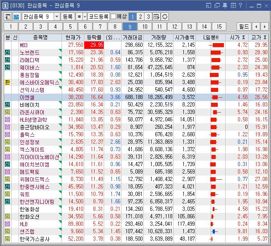Select stock name M83
271x246 pixels.
click(24, 45)
